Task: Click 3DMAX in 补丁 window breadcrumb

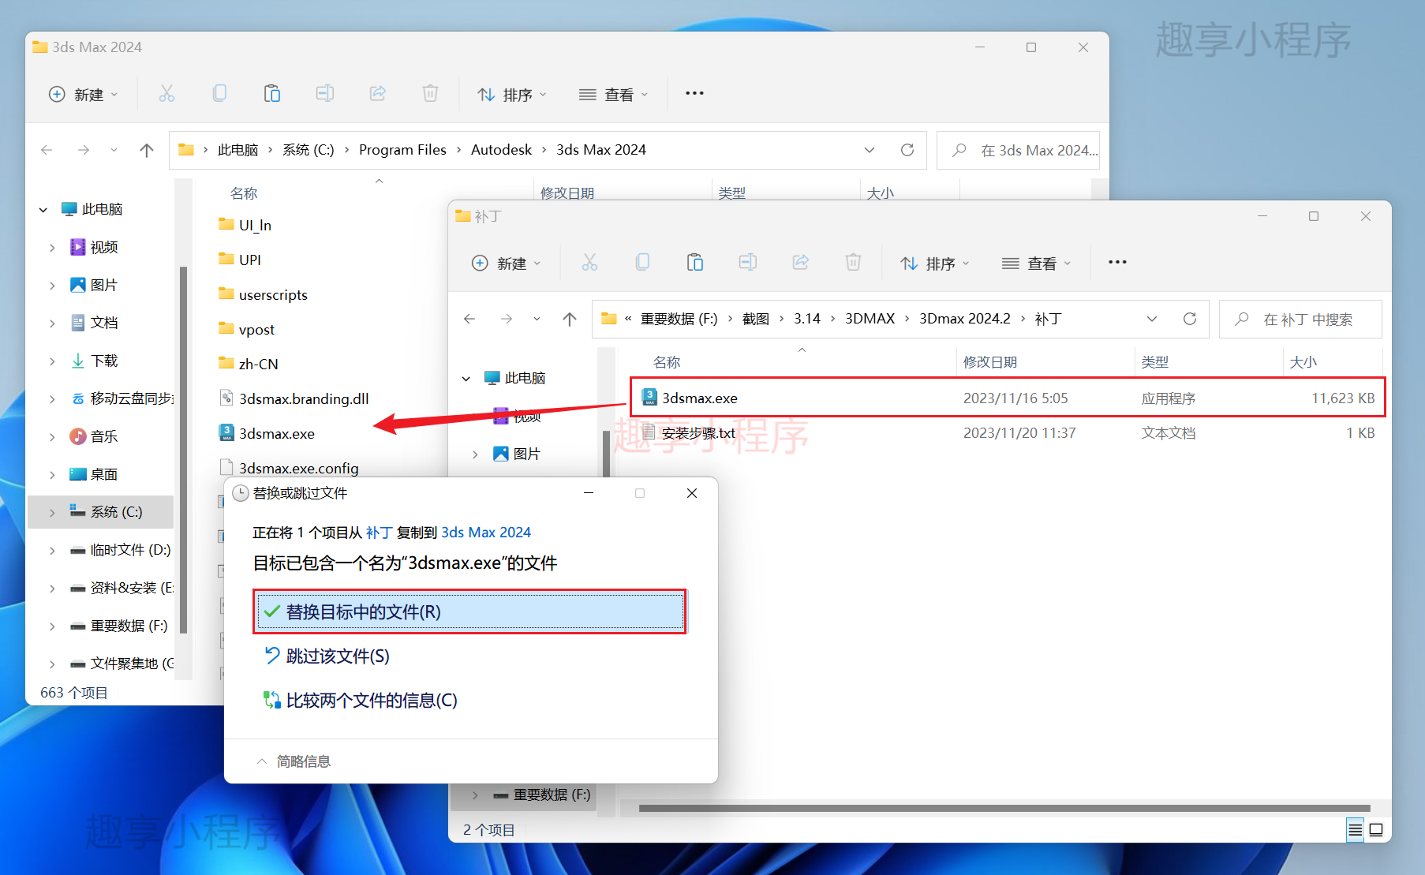Action: [870, 319]
